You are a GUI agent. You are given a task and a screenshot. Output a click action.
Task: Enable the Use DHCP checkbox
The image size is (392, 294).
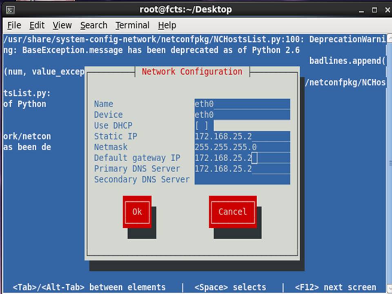coord(203,125)
